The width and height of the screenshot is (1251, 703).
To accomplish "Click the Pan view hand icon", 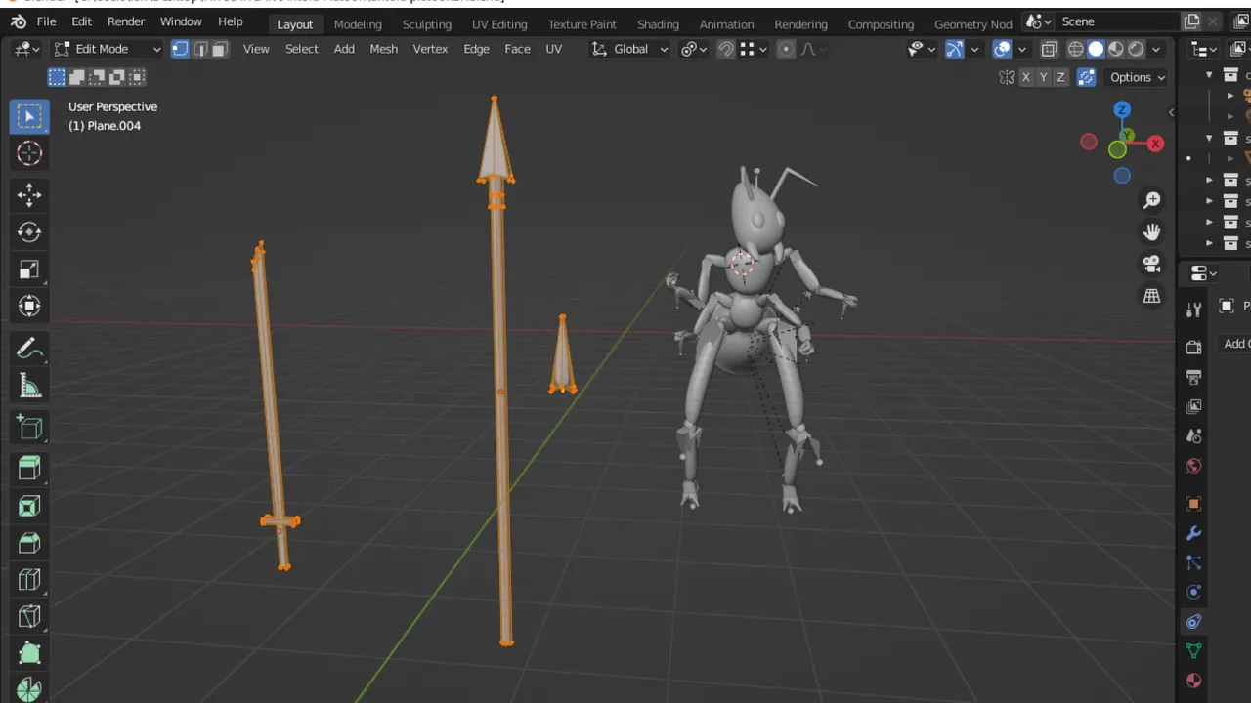I will tap(1152, 231).
